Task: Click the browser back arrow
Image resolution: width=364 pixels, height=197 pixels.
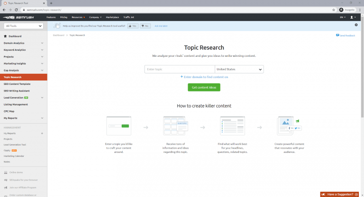Action: pos(4,10)
